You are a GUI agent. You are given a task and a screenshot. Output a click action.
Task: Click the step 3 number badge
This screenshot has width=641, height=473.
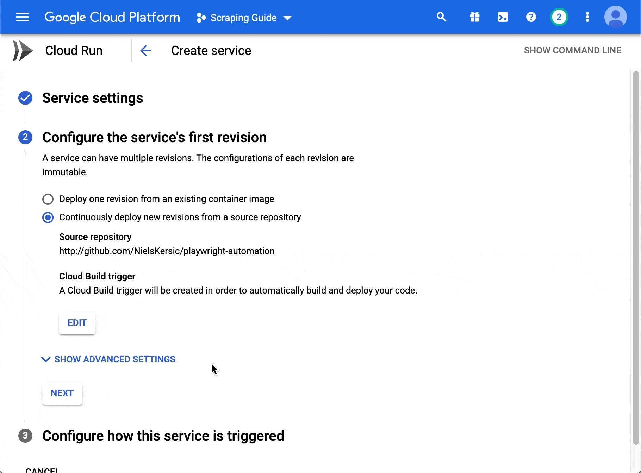tap(25, 436)
